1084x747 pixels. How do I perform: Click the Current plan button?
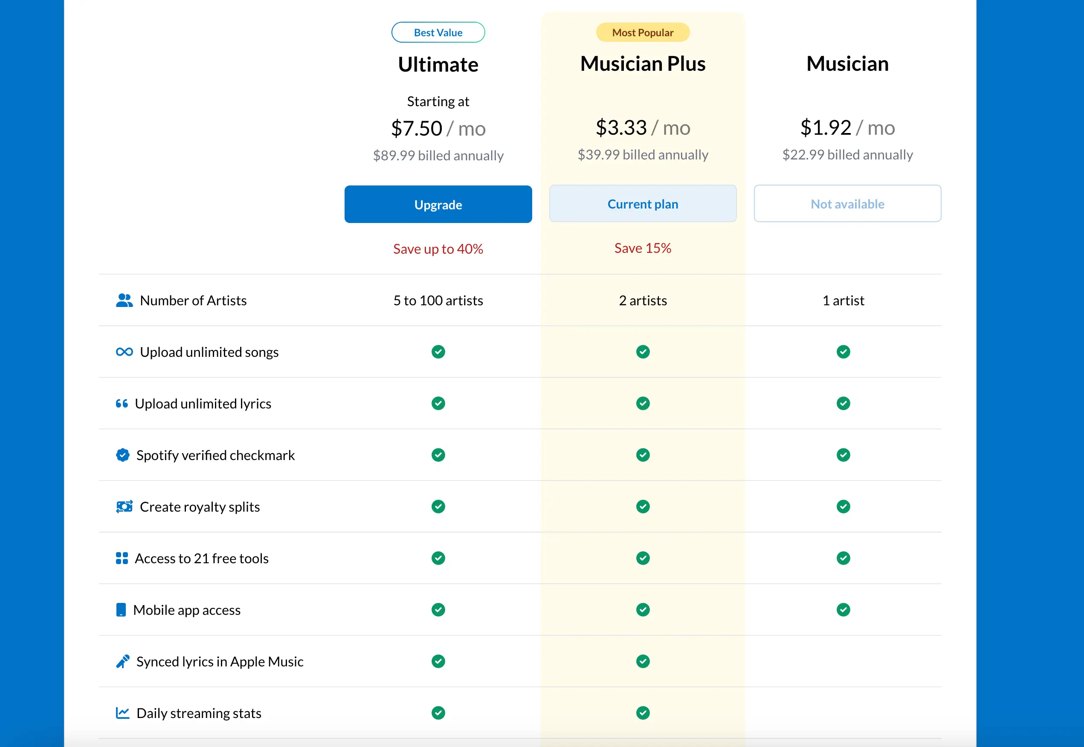pyautogui.click(x=643, y=204)
